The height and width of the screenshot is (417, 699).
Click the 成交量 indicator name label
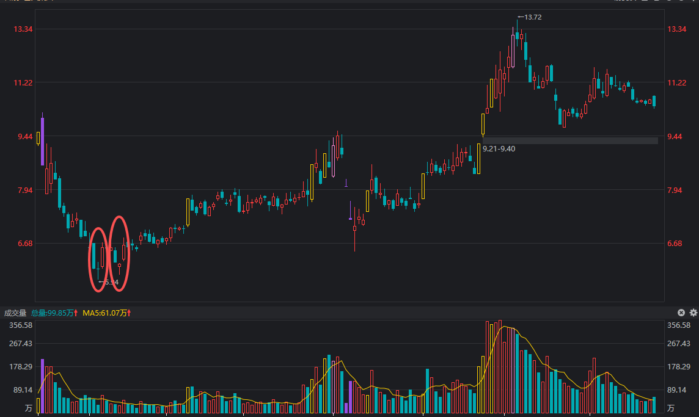tap(15, 313)
